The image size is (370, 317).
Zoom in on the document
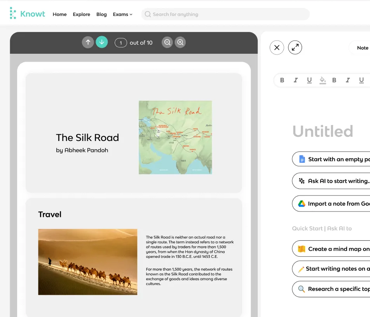(180, 42)
